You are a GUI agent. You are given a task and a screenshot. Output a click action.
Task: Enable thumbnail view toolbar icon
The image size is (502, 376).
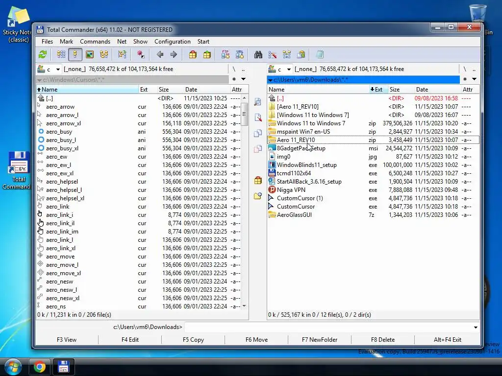click(x=90, y=55)
